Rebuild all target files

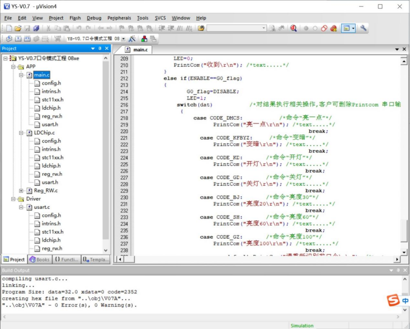click(x=27, y=39)
